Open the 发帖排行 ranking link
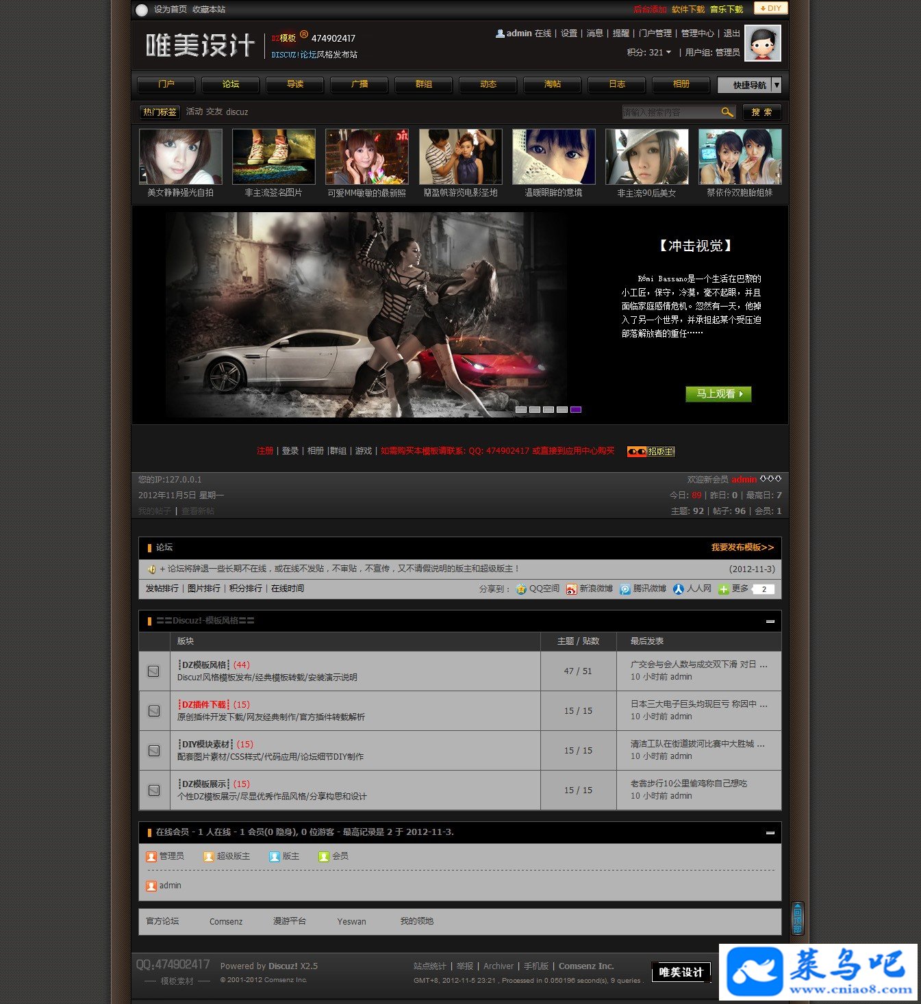This screenshot has height=1004, width=921. click(x=162, y=589)
